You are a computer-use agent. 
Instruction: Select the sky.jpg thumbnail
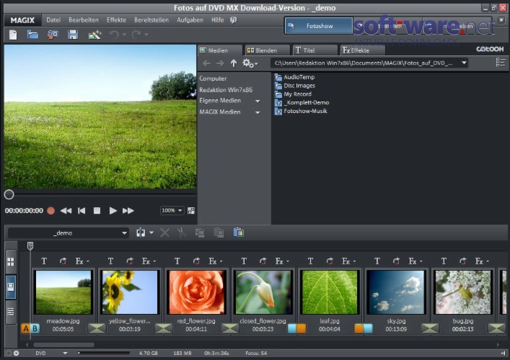(x=396, y=292)
